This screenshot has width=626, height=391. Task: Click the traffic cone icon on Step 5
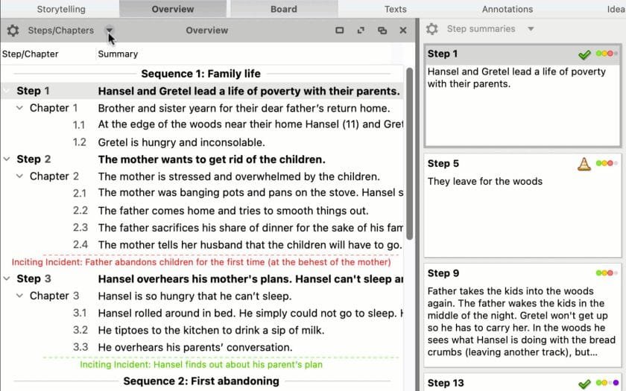584,164
